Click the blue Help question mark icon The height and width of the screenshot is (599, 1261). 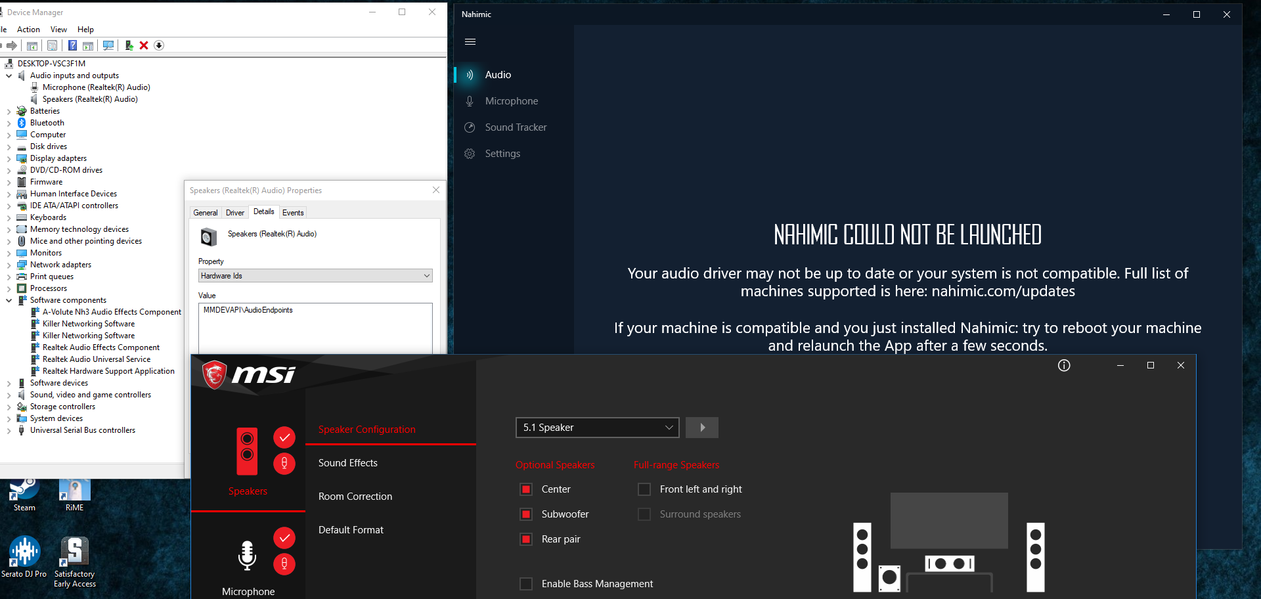pyautogui.click(x=72, y=45)
